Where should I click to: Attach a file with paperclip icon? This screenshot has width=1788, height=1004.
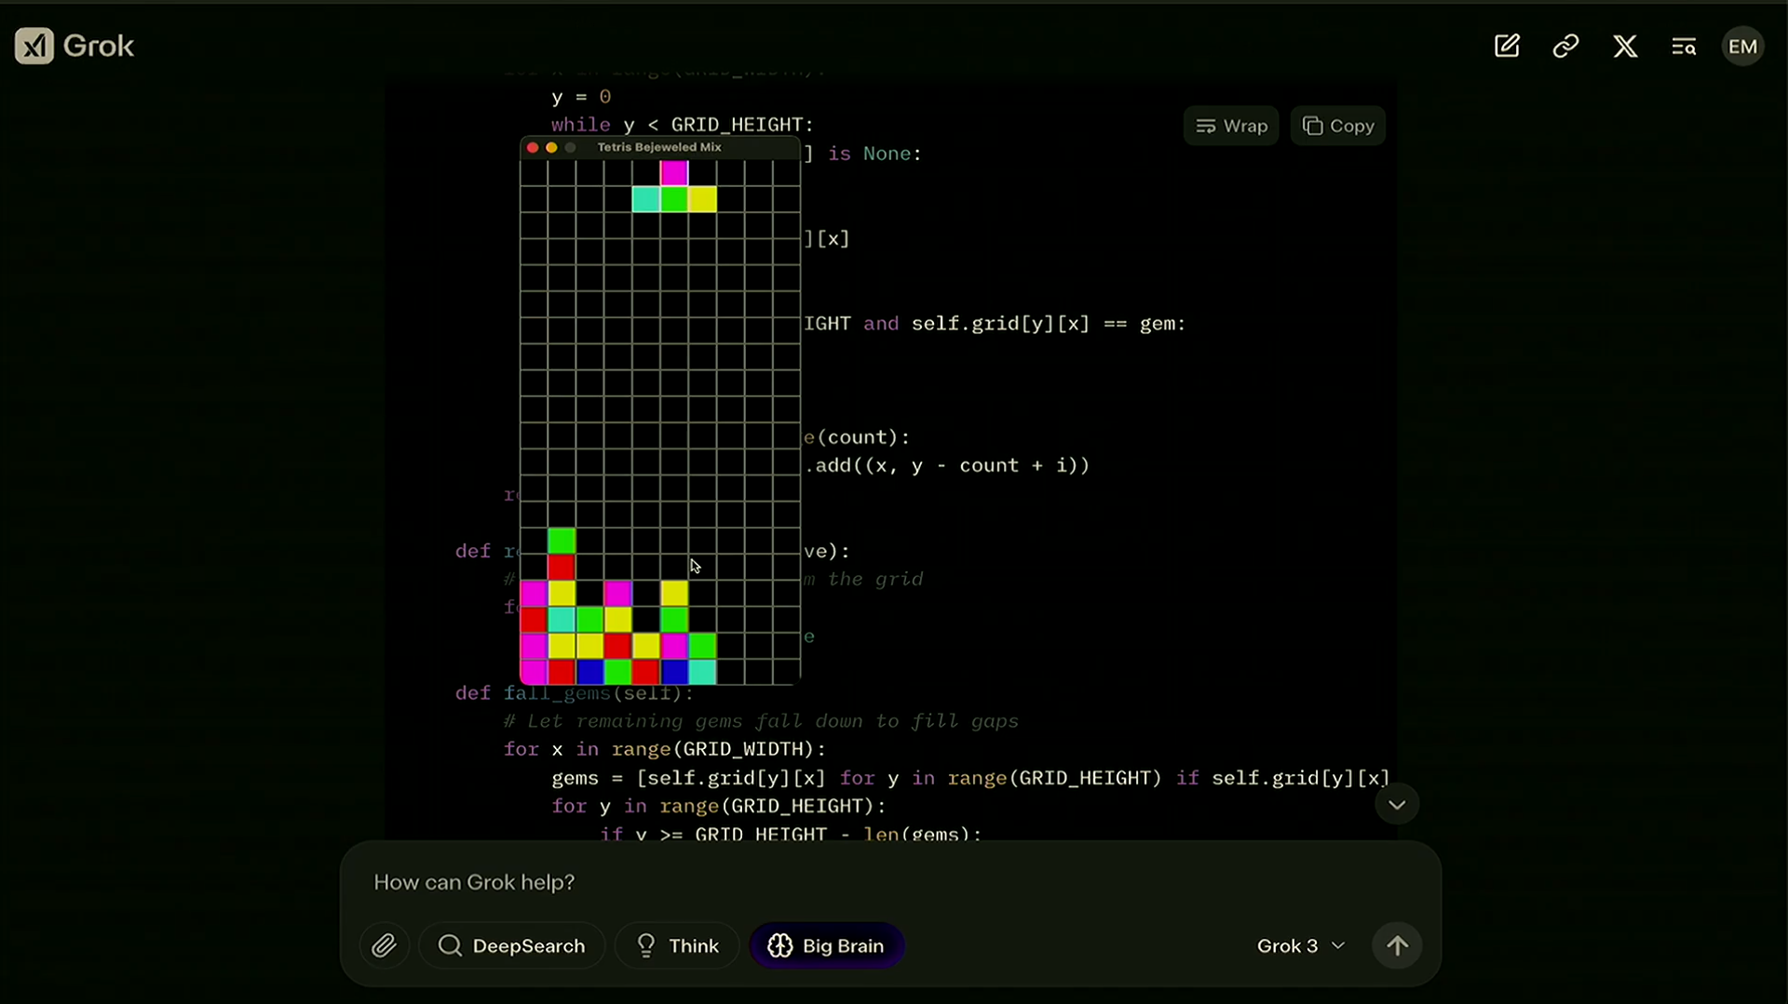click(x=384, y=946)
